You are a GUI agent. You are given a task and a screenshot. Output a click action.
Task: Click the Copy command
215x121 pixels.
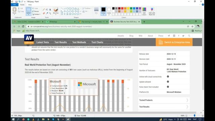(x=21, y=11)
